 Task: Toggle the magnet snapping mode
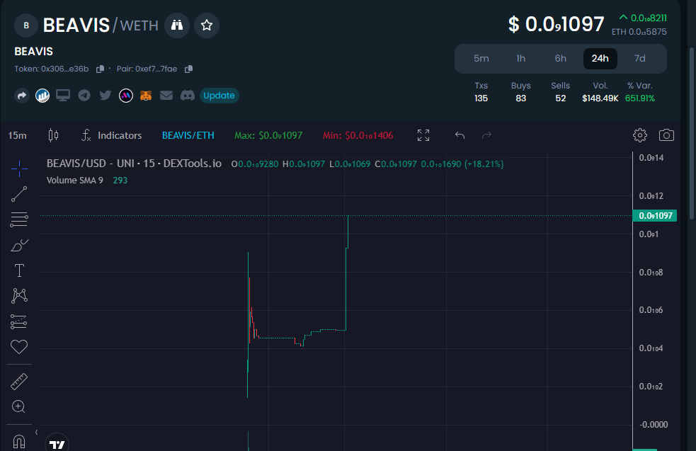click(x=19, y=442)
